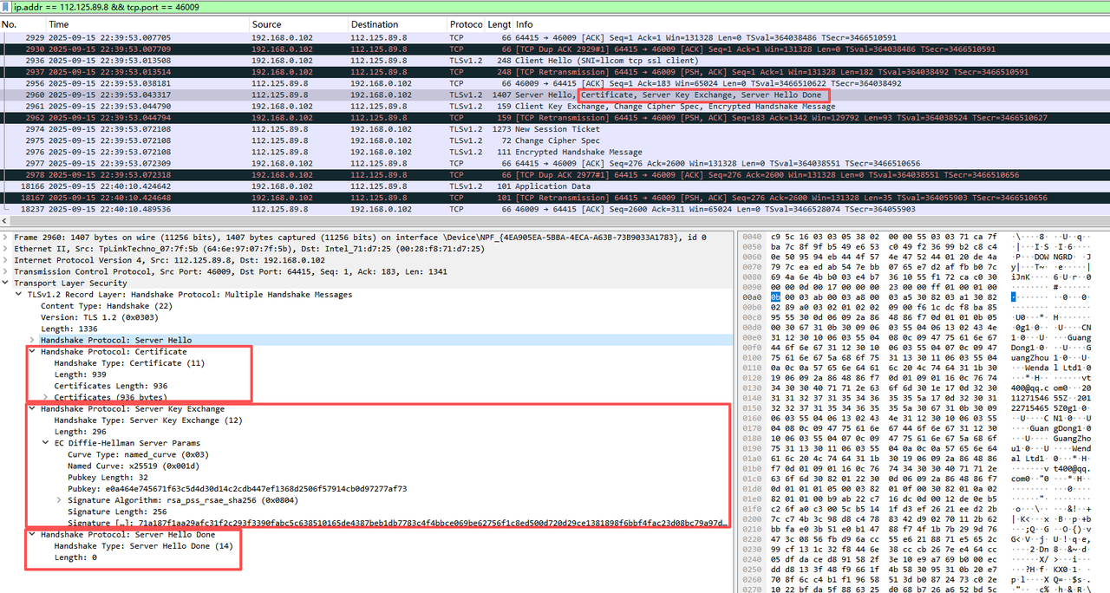Select packet 18167 retransmission row
The height and width of the screenshot is (593, 1110).
point(555,197)
